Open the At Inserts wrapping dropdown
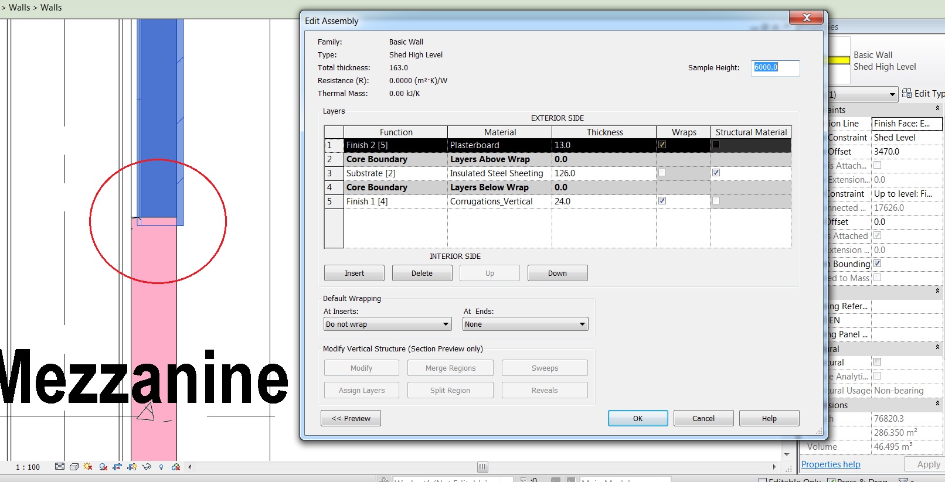 click(387, 324)
